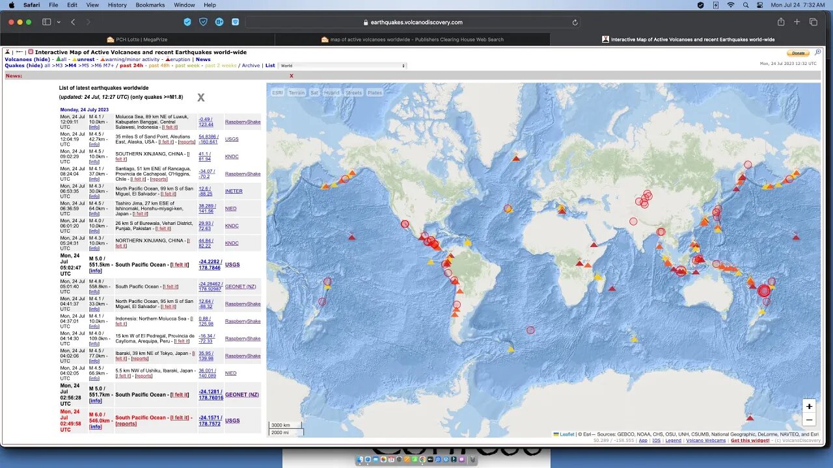This screenshot has width=833, height=468.
Task: Click the volcano icon at page top-left
Action: pyautogui.click(x=7, y=52)
